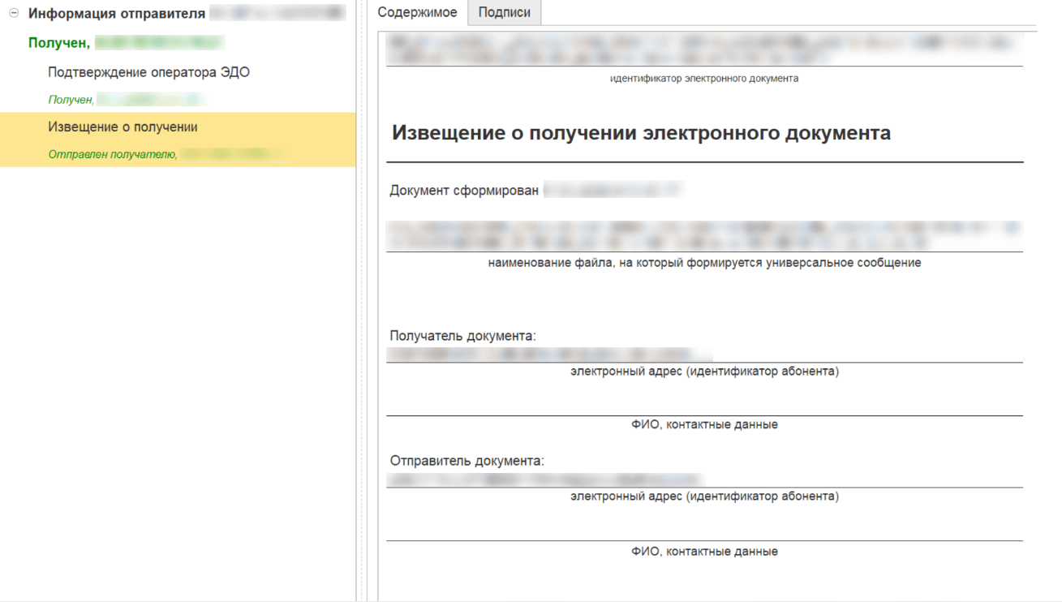Switch to the Подписи tab

point(504,13)
